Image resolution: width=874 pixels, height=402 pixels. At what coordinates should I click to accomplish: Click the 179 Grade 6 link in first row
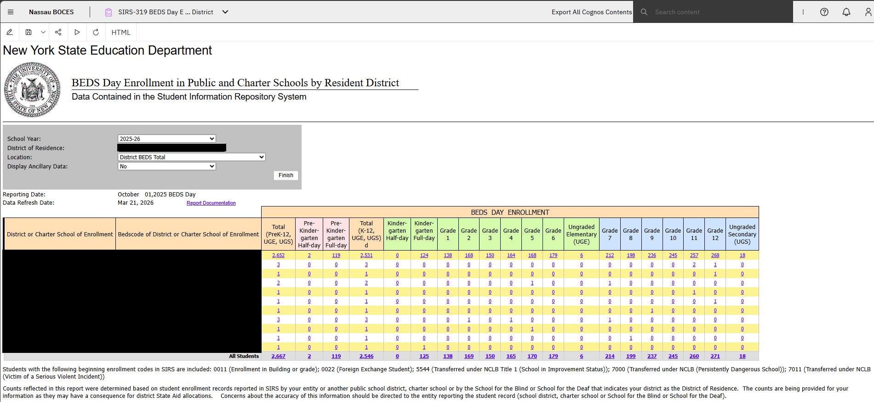point(553,255)
